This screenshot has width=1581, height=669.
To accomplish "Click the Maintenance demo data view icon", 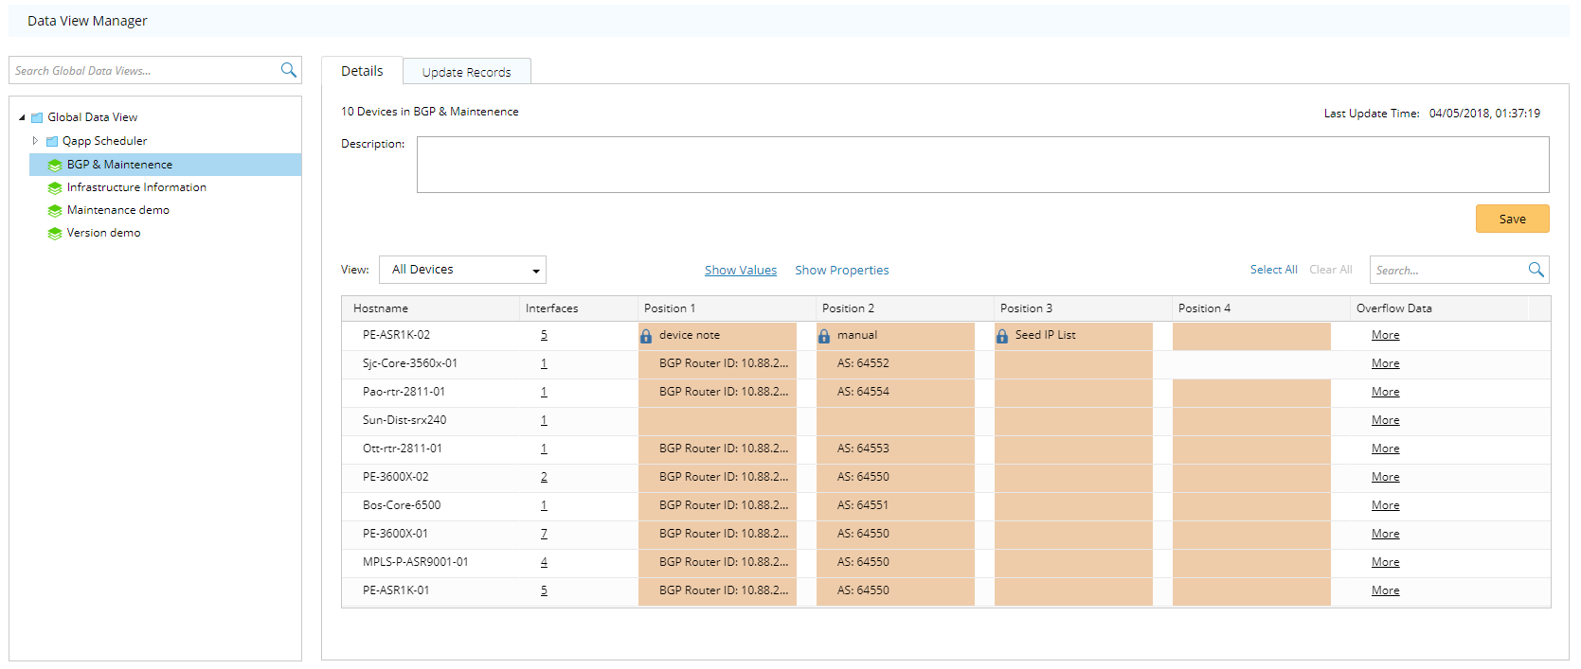I will [55, 210].
